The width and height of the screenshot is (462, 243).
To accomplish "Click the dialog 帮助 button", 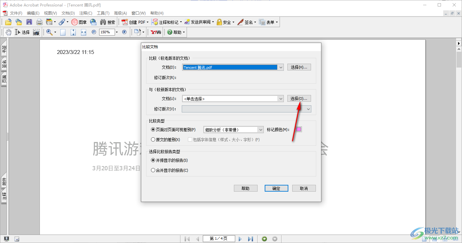I will (x=246, y=188).
